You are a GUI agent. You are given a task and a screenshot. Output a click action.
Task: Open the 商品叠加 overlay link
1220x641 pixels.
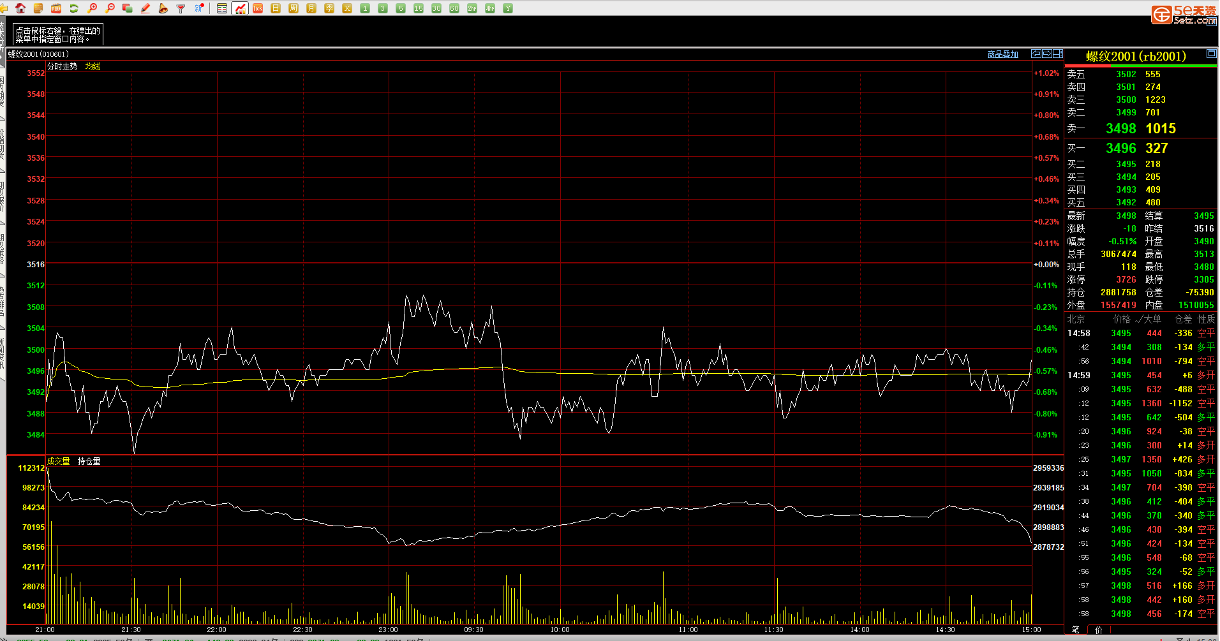pyautogui.click(x=1003, y=54)
